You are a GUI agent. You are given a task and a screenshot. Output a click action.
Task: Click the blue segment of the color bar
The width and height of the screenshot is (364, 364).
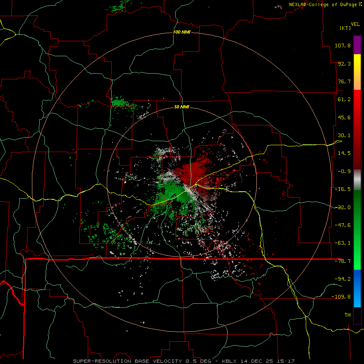(x=357, y=288)
